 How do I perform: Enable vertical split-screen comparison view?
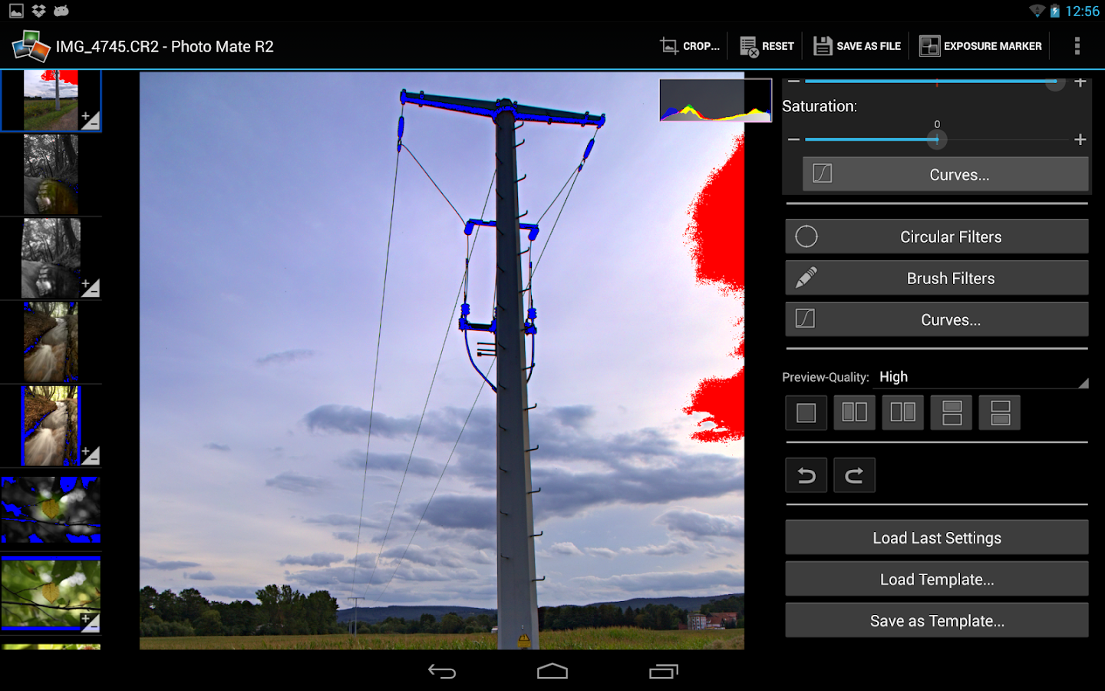click(x=854, y=412)
